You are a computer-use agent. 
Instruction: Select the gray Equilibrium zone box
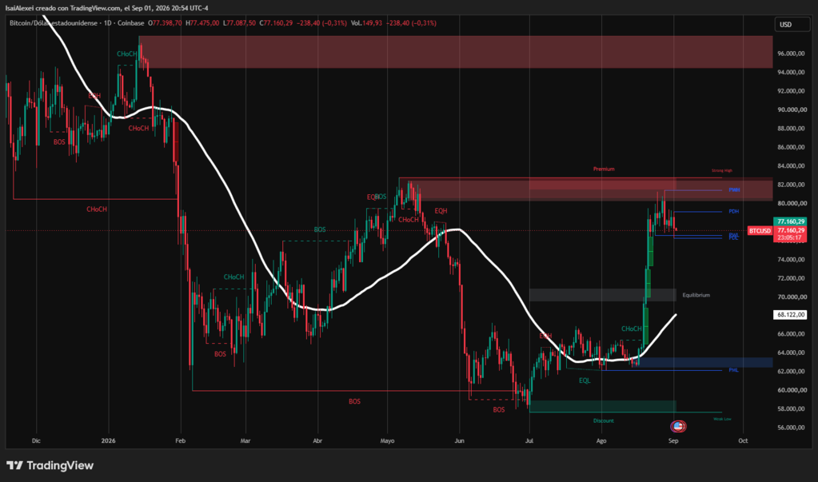pos(603,295)
